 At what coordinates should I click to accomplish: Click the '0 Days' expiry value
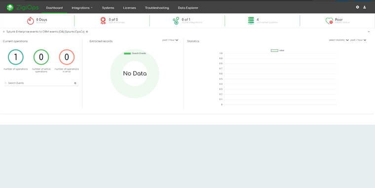coord(41,20)
